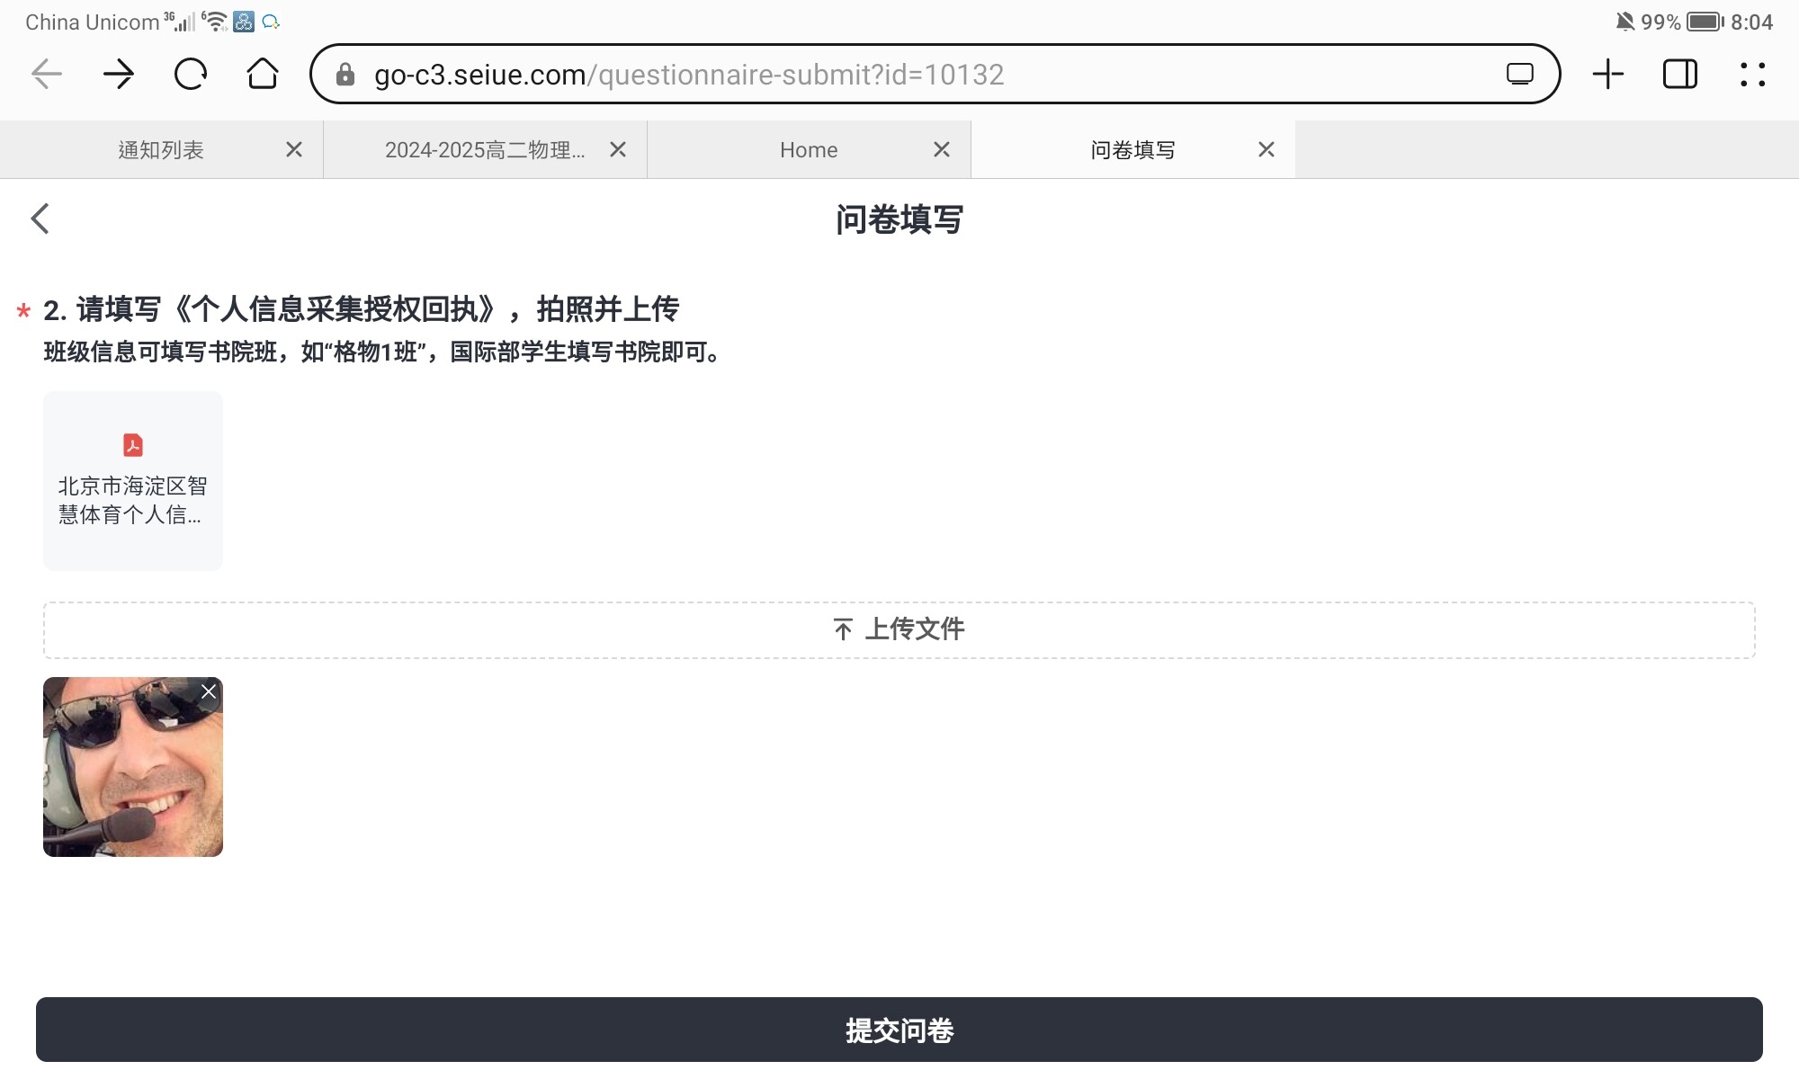Open the 北京市海淀区智慧体育 PDF attachment

(x=133, y=481)
